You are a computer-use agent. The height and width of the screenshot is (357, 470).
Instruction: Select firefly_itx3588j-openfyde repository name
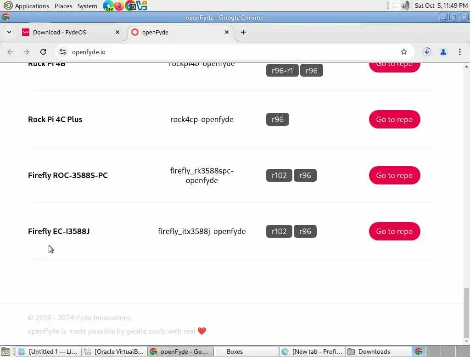pyautogui.click(x=202, y=231)
